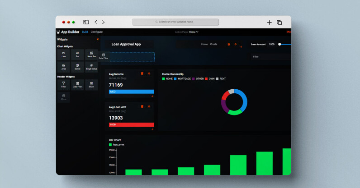Pick the Line + Bar widget

(x=91, y=55)
